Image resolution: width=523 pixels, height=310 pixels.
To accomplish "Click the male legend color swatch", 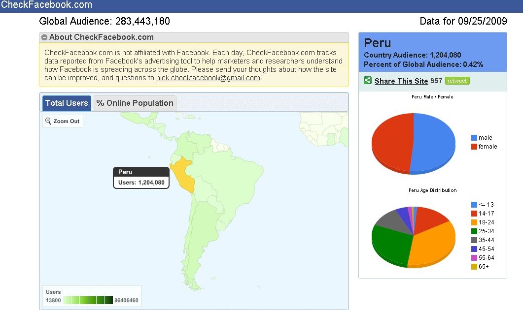I will pyautogui.click(x=474, y=137).
